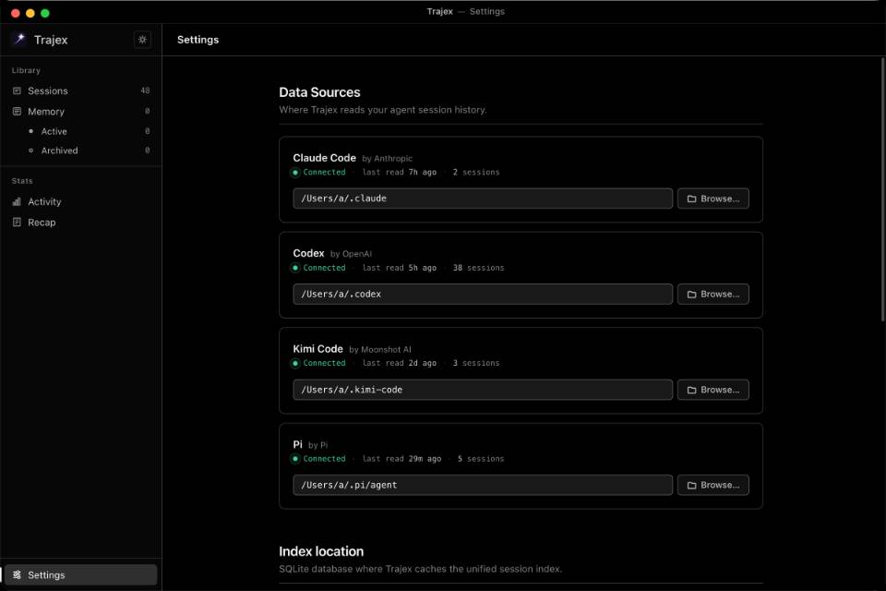This screenshot has height=591, width=886.
Task: Click the settings page vertical scrollbar
Action: click(882, 189)
